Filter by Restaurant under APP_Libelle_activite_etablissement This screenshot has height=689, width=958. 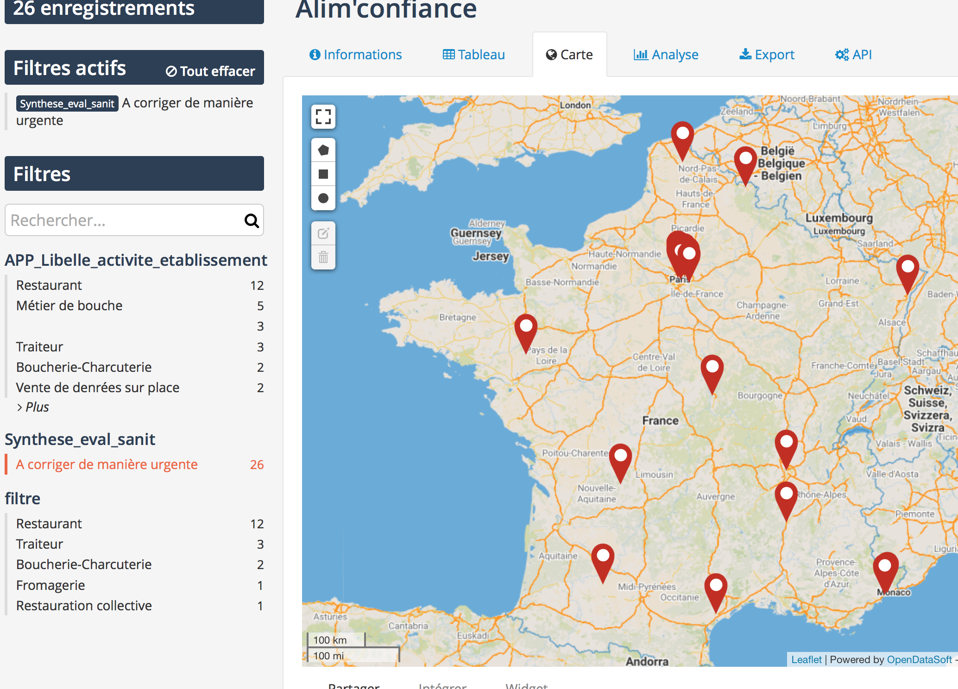[x=49, y=285]
